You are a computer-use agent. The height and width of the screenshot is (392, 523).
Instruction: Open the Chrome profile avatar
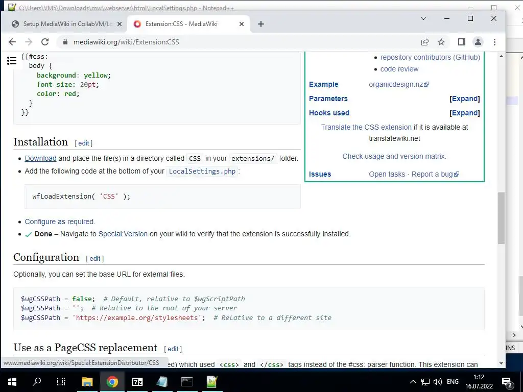click(x=478, y=42)
